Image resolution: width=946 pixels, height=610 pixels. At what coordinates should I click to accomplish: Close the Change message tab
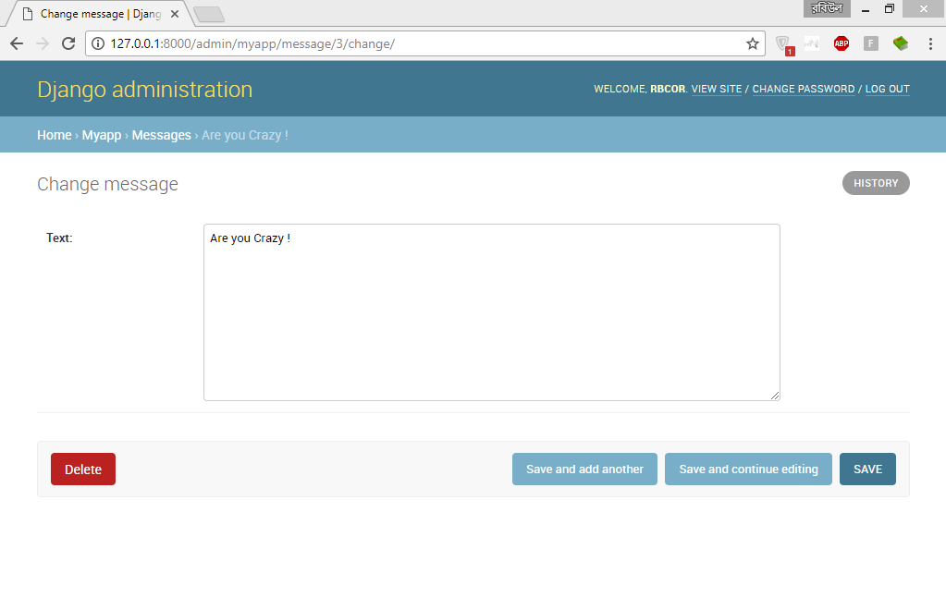click(x=175, y=14)
